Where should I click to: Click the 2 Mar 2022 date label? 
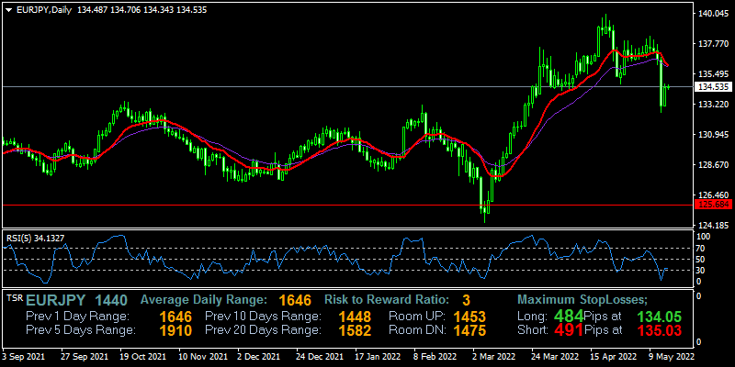pyautogui.click(x=494, y=357)
